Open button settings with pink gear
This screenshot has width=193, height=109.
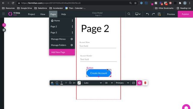click(x=139, y=83)
